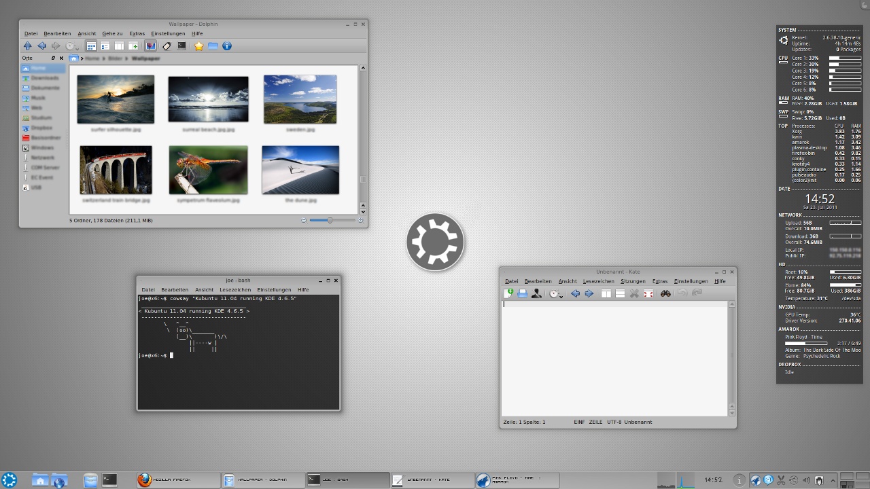Toggle EINF insert mode in Kate's status bar
Screen dimensions: 870x489
tap(579, 422)
